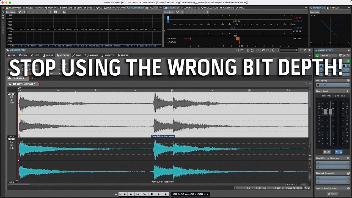This screenshot has height=198, width=352.
Task: Toggle the Master Section power button
Action: (317, 56)
